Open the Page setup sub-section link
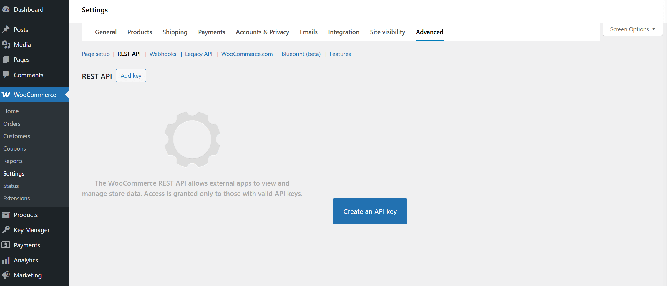 [96, 54]
